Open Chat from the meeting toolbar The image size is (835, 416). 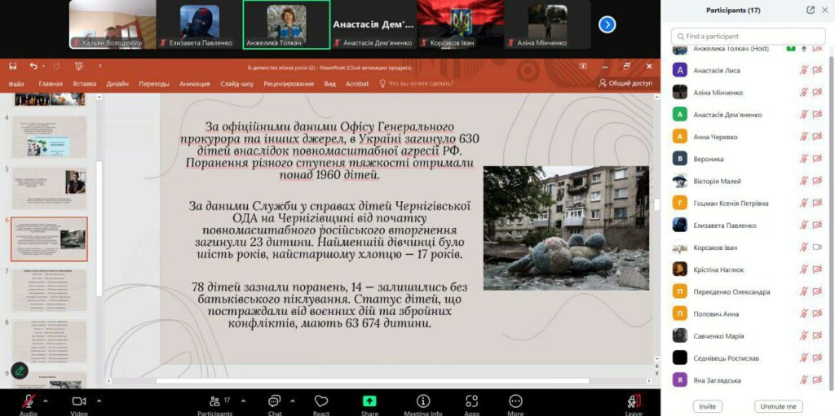pos(275,401)
